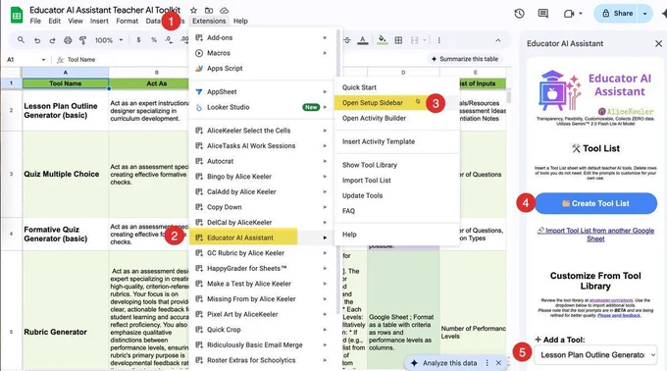Image resolution: width=667 pixels, height=371 pixels.
Task: Open borders tool icon
Action: tap(398, 40)
